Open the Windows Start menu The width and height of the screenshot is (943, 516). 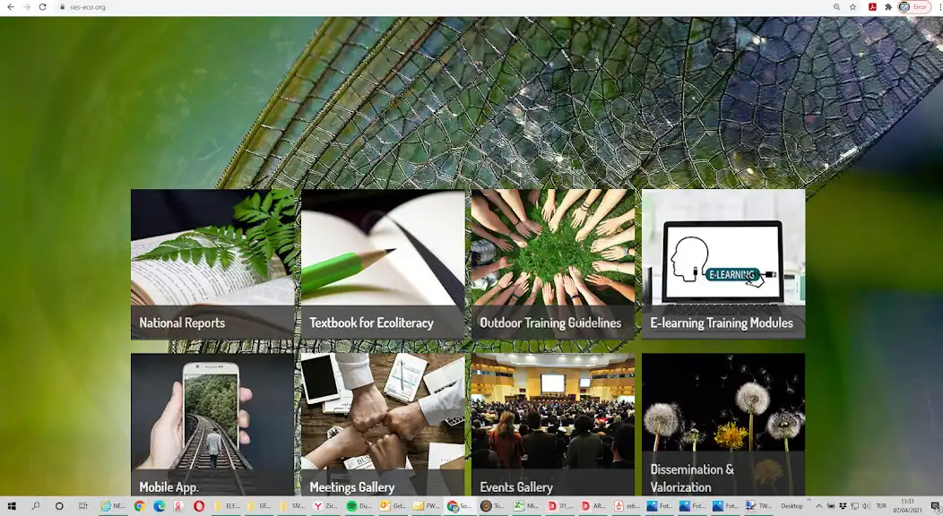12,506
